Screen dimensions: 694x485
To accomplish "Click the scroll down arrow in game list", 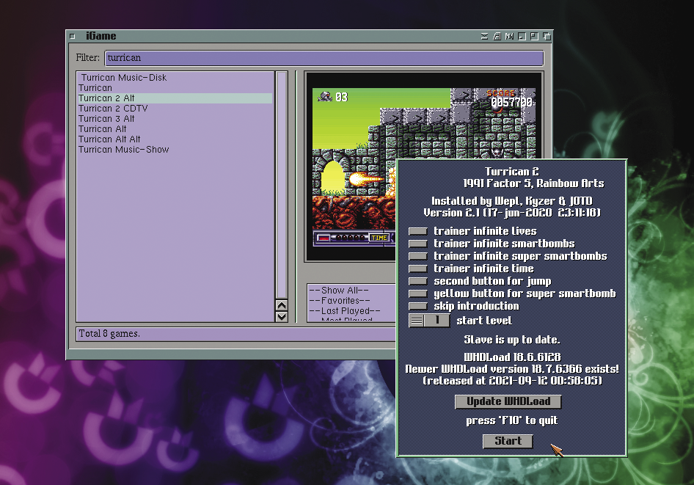I will [282, 316].
